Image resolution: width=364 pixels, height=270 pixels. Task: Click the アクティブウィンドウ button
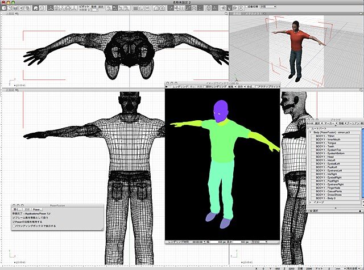coord(269,86)
